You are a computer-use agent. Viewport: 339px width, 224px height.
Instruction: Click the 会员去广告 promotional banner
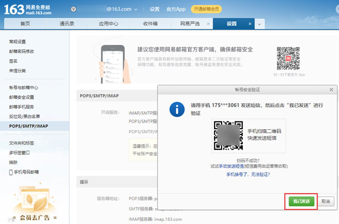point(34,201)
